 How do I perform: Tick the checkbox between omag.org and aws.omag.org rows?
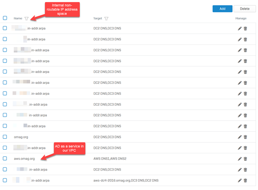pos(5,148)
